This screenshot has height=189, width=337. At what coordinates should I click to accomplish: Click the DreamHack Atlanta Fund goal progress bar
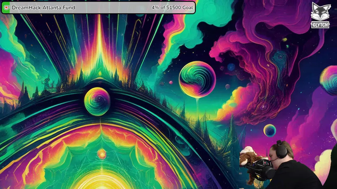(x=98, y=8)
